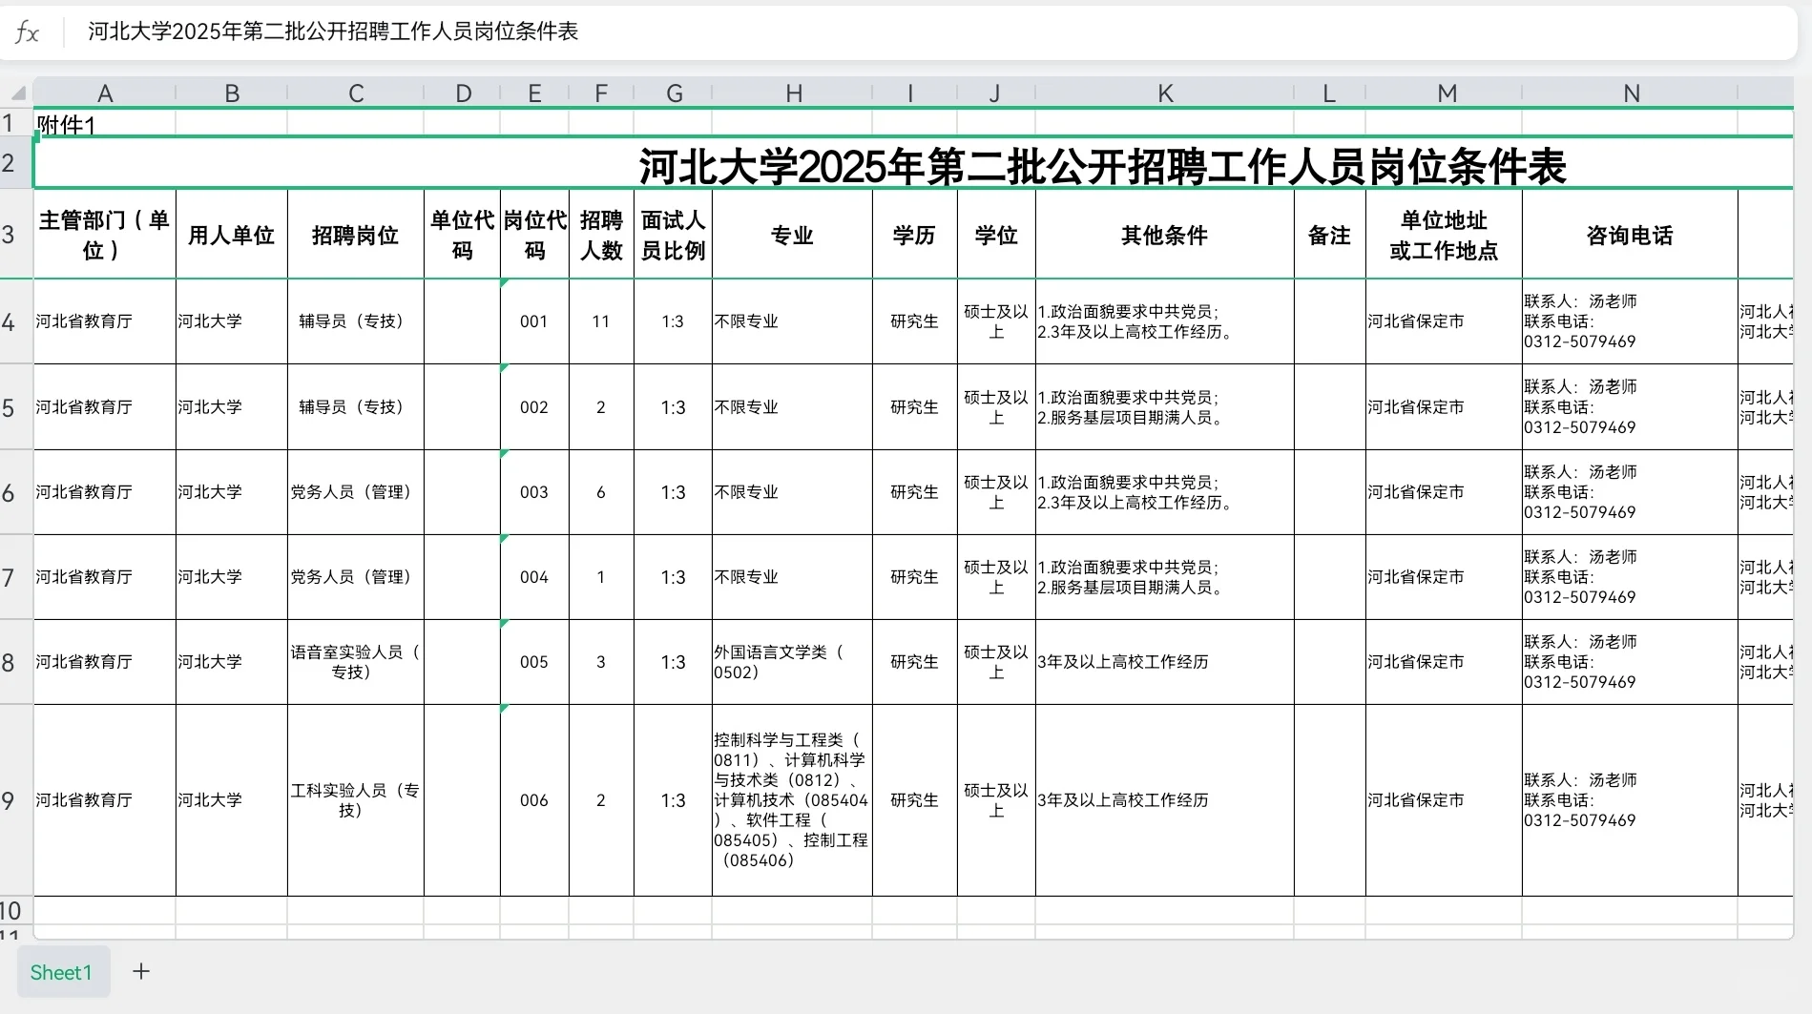The height and width of the screenshot is (1014, 1812).
Task: Click row 4's contact phone 0312-5079469 cell
Action: 1630,321
